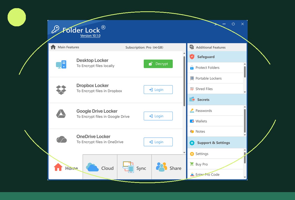
Task: Click the arrow icon in title bar
Action: coord(216,24)
